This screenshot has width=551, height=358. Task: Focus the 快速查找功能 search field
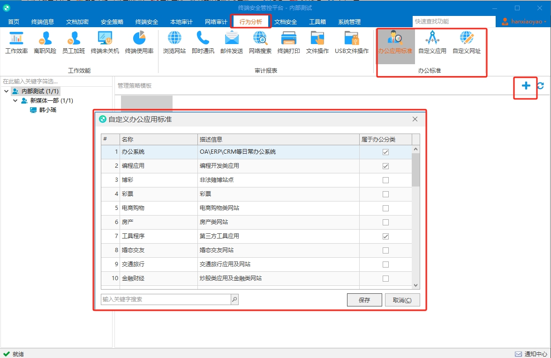point(454,22)
